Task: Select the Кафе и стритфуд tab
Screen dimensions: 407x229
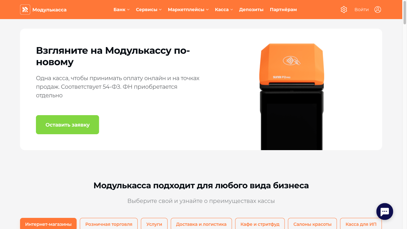Action: click(260, 224)
